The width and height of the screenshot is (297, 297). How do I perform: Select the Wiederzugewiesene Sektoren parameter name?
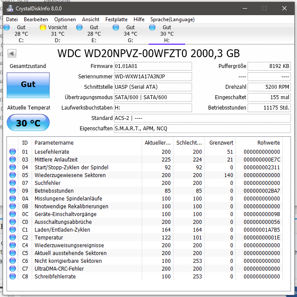point(70,175)
